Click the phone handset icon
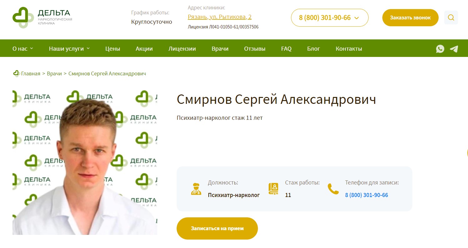 pyautogui.click(x=333, y=189)
